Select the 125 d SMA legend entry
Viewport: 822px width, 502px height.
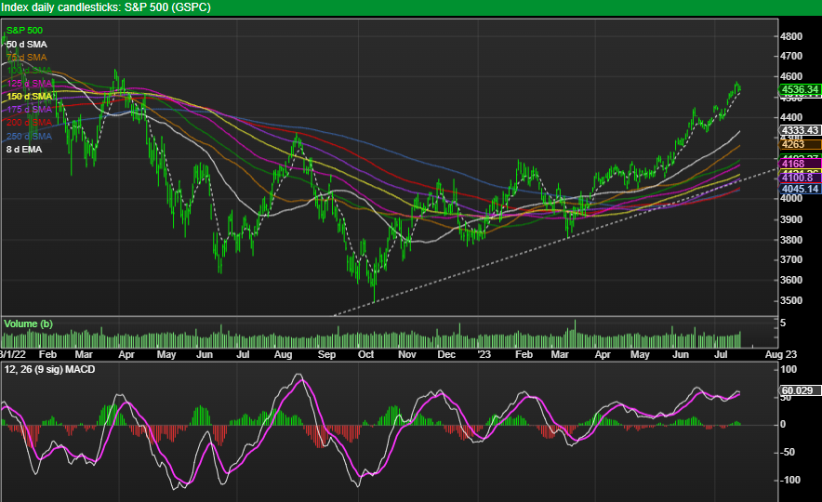30,84
